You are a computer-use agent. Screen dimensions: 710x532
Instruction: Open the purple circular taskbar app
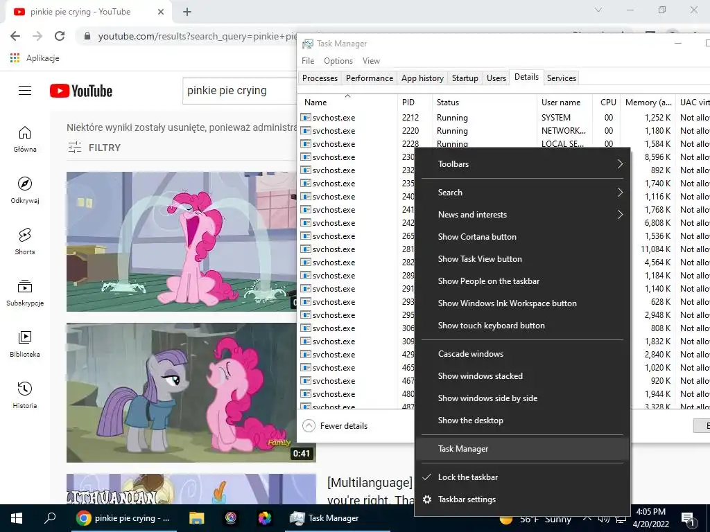coord(230,518)
